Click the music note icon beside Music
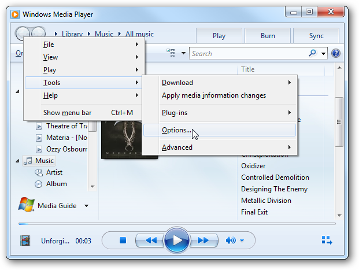 tap(28, 161)
